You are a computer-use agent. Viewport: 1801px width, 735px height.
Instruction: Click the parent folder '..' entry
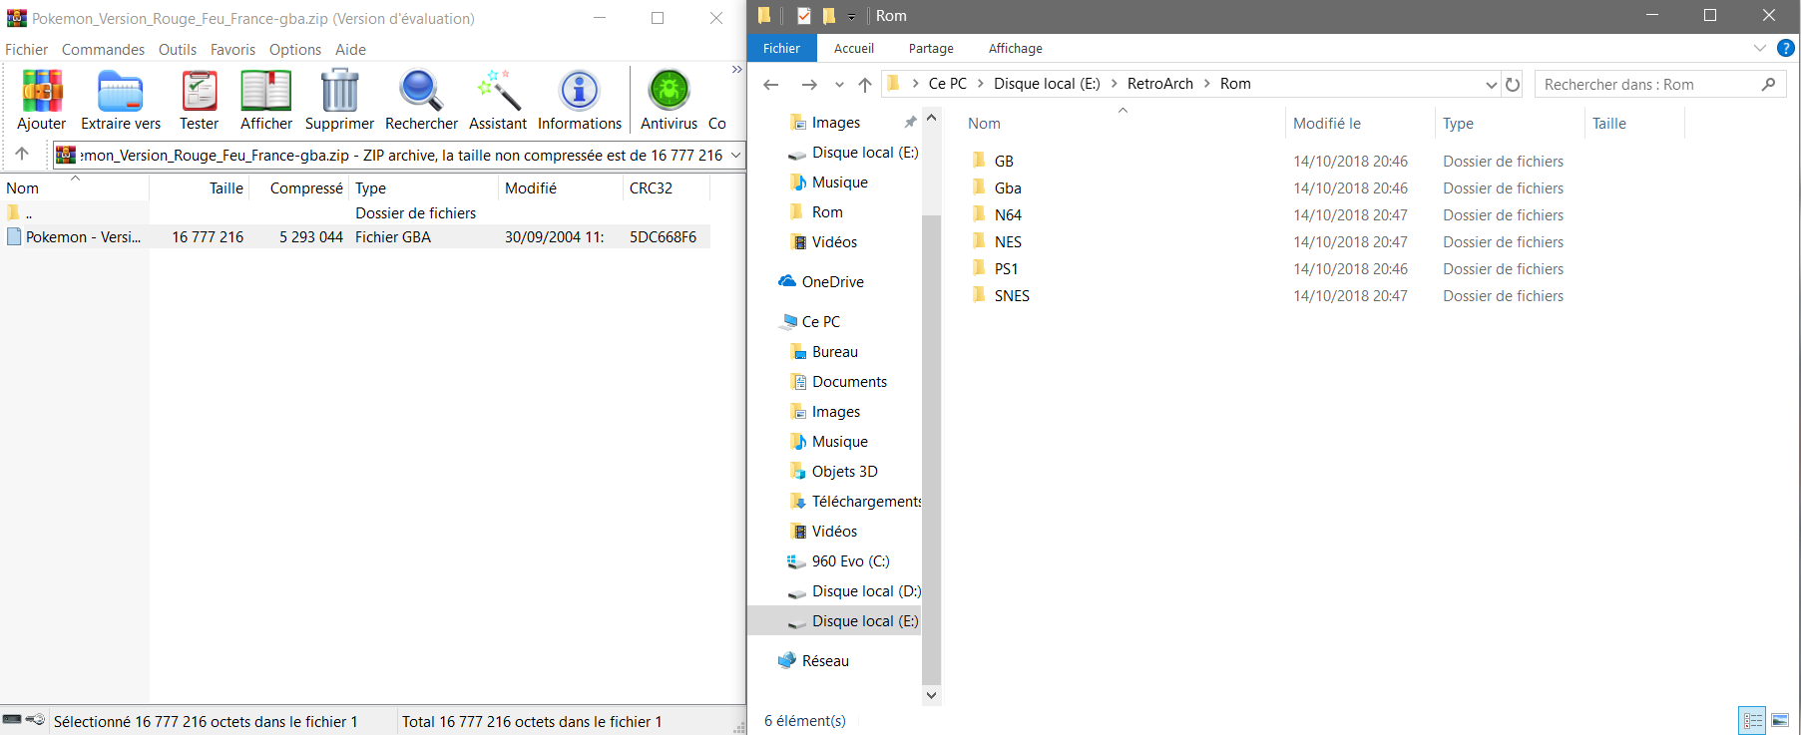[x=20, y=212]
